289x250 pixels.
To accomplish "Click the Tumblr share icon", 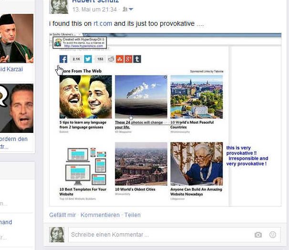I will click(137, 59).
